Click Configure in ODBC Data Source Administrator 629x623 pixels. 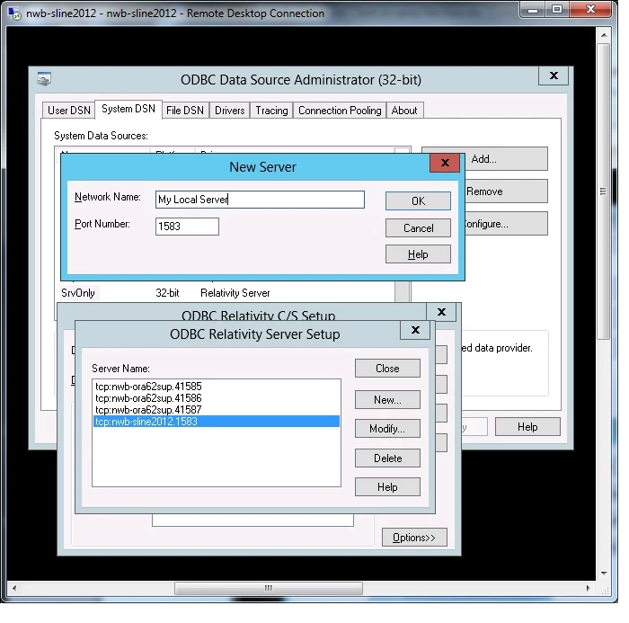tap(506, 224)
